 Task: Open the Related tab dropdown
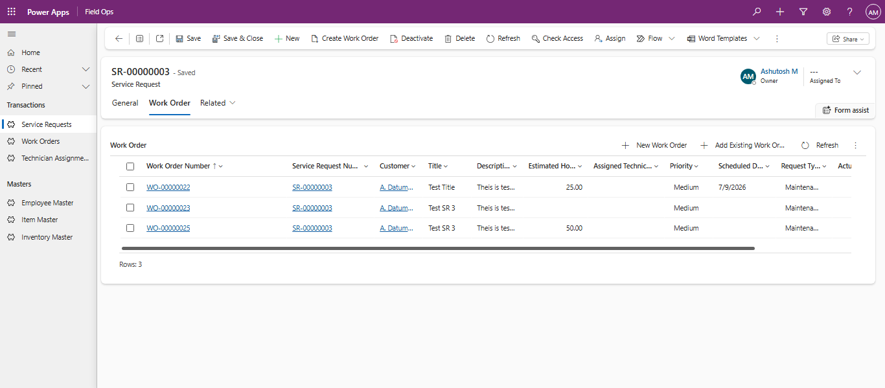[x=218, y=103]
